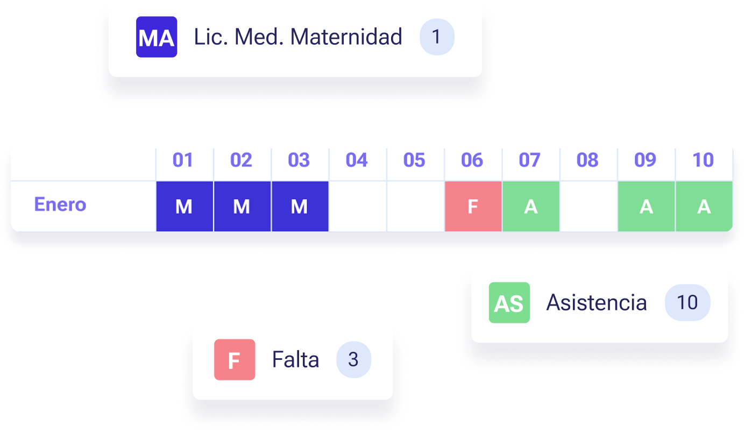Click the Asistencia count badge showing 10
The width and height of the screenshot is (745, 433).
coord(687,303)
